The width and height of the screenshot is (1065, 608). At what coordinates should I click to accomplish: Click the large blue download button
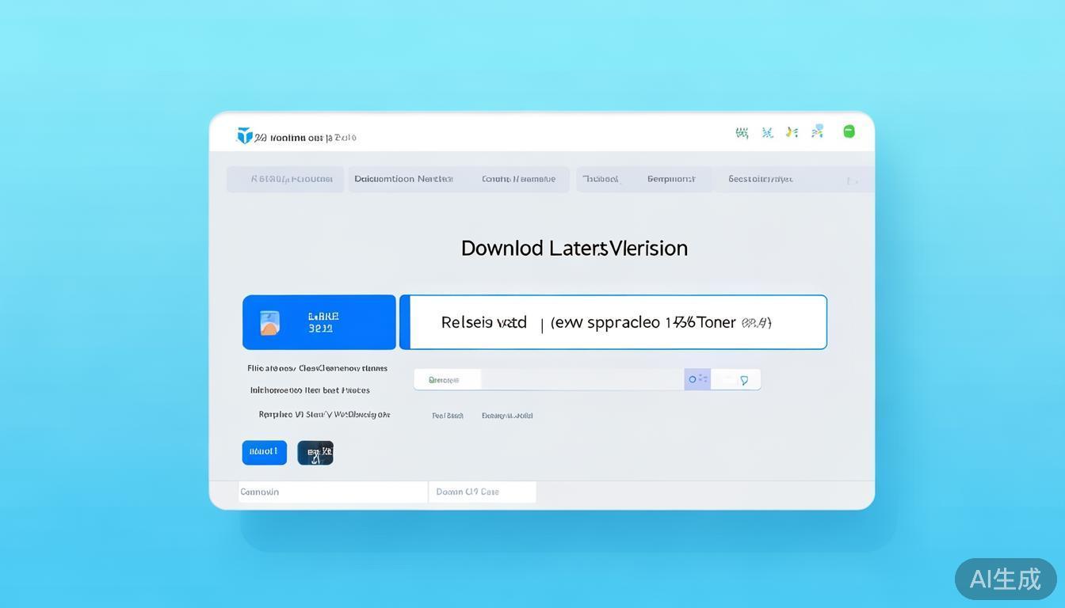(x=319, y=322)
